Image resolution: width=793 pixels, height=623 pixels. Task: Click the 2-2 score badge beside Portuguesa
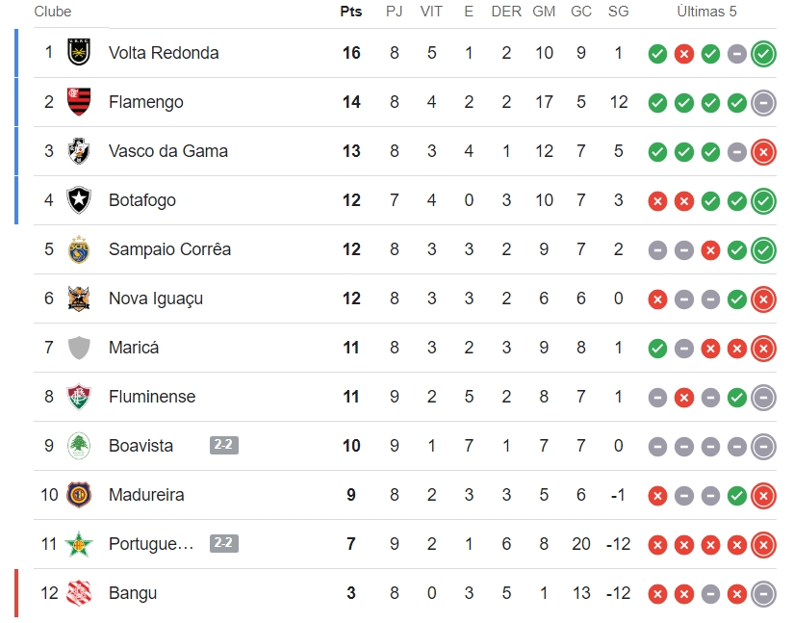coord(224,543)
